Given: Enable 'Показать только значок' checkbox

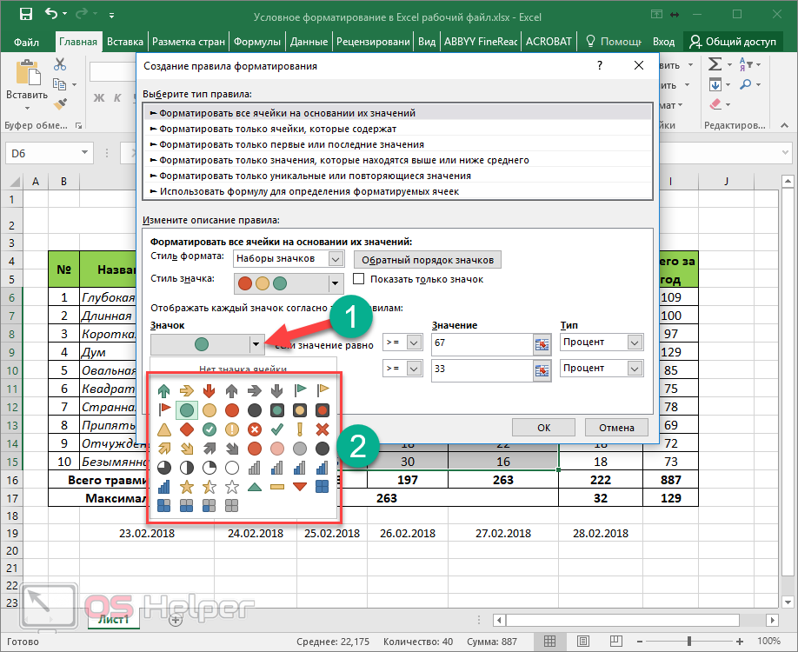Looking at the screenshot, I should click(x=359, y=279).
